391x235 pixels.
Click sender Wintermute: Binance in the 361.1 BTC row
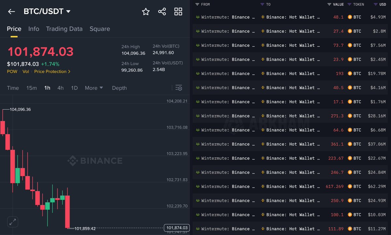click(x=228, y=144)
